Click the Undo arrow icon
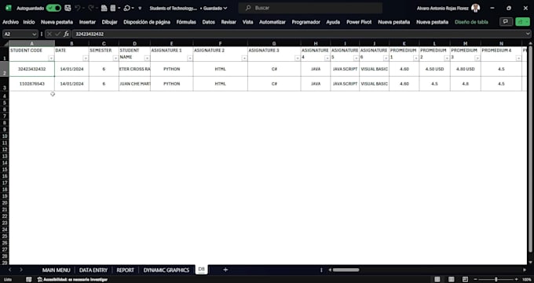Screen dimensions: 534x283 pyautogui.click(x=77, y=8)
